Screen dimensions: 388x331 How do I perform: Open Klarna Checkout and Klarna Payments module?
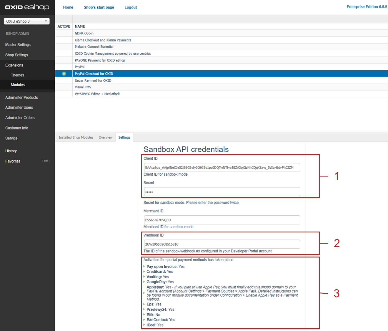click(x=103, y=40)
